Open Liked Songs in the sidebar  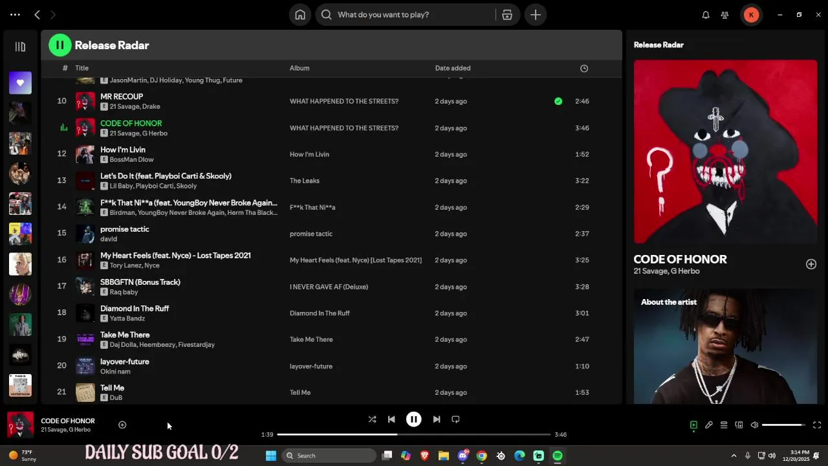(x=20, y=83)
